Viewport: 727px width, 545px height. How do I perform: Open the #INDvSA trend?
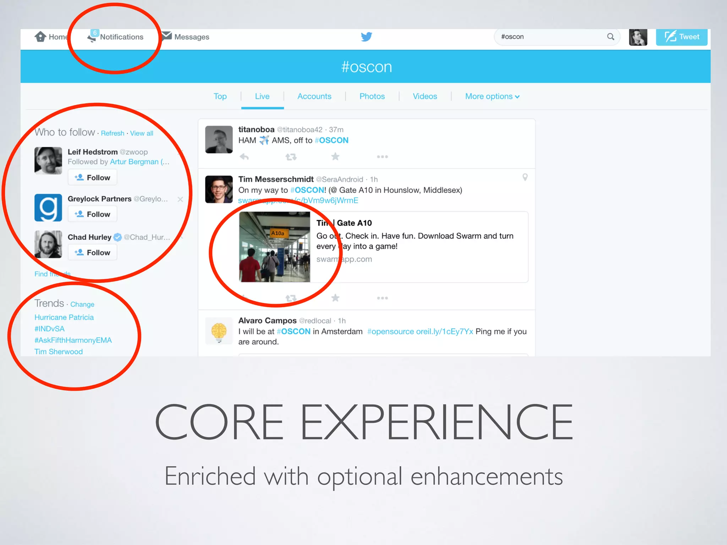point(50,329)
